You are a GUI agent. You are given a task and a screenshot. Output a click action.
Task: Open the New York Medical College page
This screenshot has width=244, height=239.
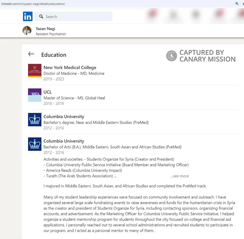[70, 67]
